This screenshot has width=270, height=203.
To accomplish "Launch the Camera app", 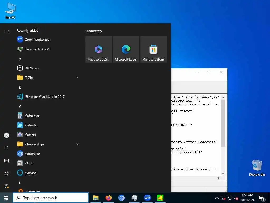I will [48, 135].
